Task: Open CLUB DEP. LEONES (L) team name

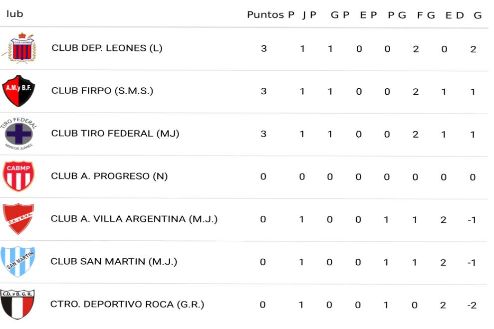Action: pyautogui.click(x=107, y=48)
